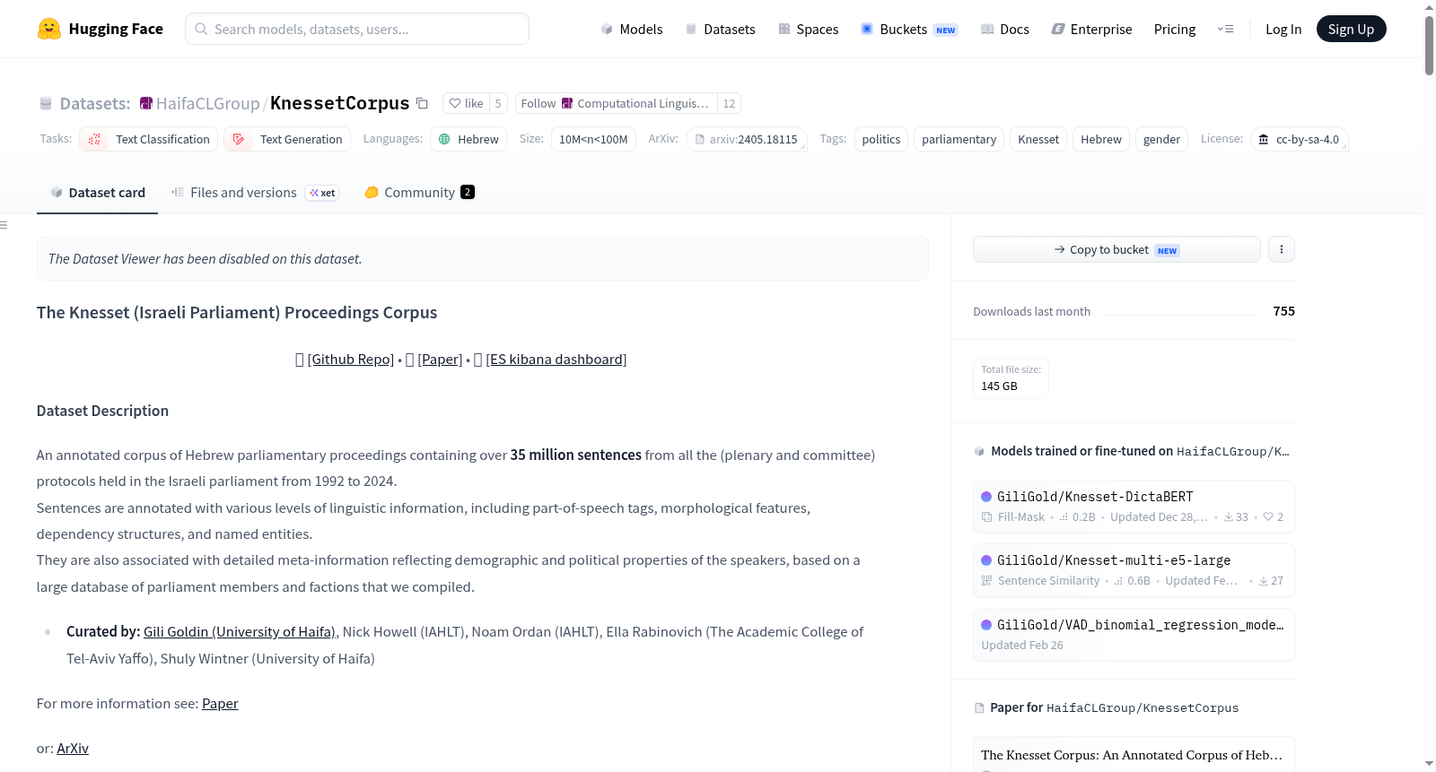The image size is (1436, 772).
Task: Click the Hebrew language globe tag
Action: tap(468, 139)
